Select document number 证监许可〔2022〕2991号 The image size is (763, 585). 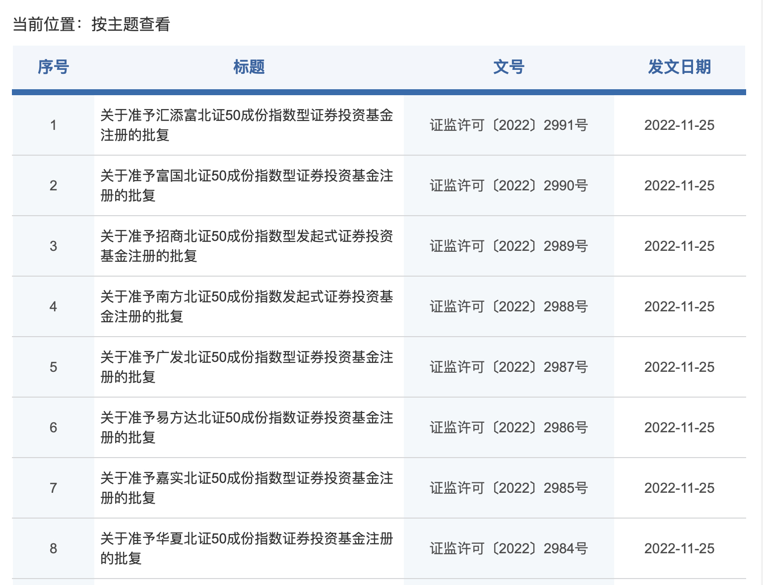(509, 125)
